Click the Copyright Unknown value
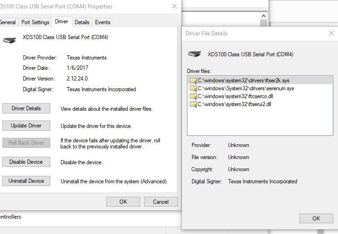This screenshot has width=338, height=234. [x=239, y=169]
